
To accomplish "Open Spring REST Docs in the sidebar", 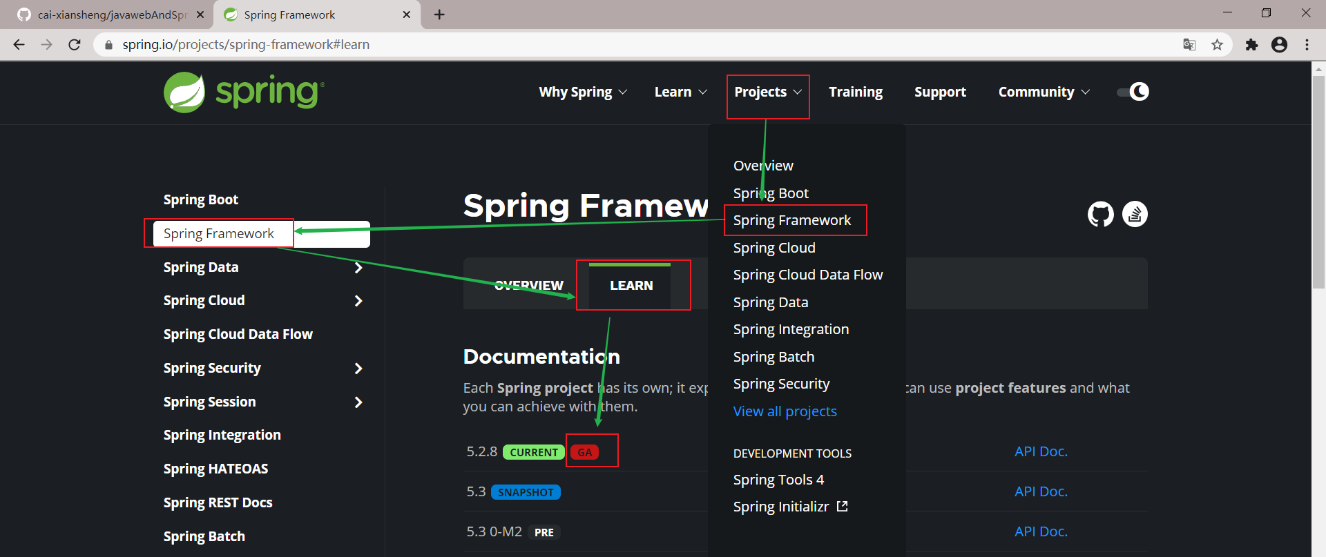I will pos(218,502).
